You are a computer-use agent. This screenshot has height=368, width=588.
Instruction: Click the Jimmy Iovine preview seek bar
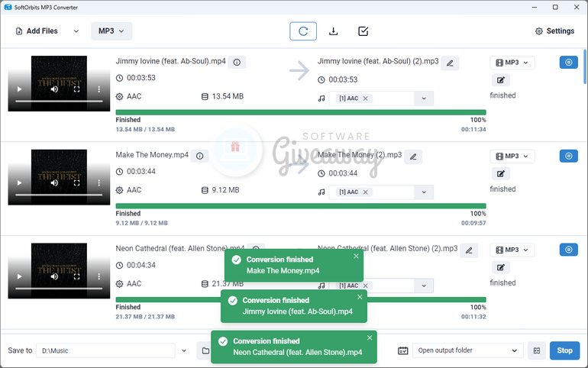(59, 102)
